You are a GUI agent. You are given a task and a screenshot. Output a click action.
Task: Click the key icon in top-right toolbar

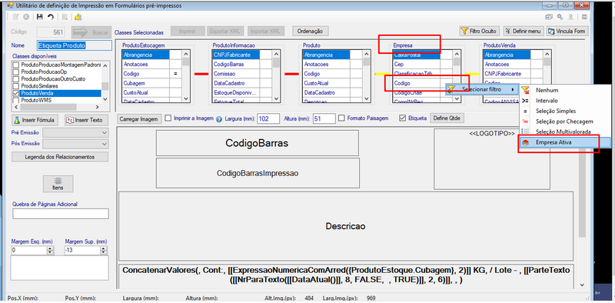560,17
